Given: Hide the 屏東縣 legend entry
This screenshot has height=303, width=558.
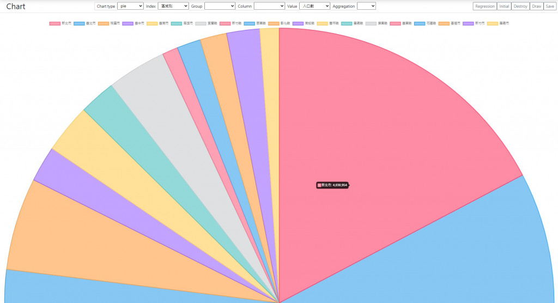Looking at the screenshot, I should click(377, 23).
